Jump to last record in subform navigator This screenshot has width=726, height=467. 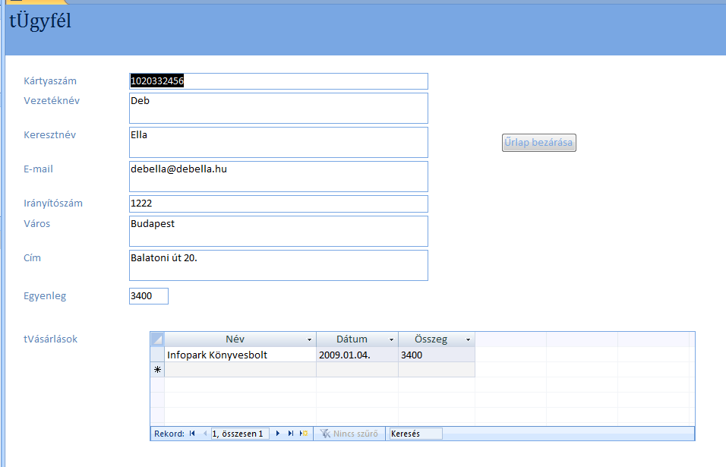coord(291,434)
